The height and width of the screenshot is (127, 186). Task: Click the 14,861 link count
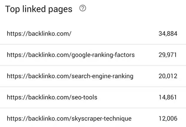coord(168,97)
